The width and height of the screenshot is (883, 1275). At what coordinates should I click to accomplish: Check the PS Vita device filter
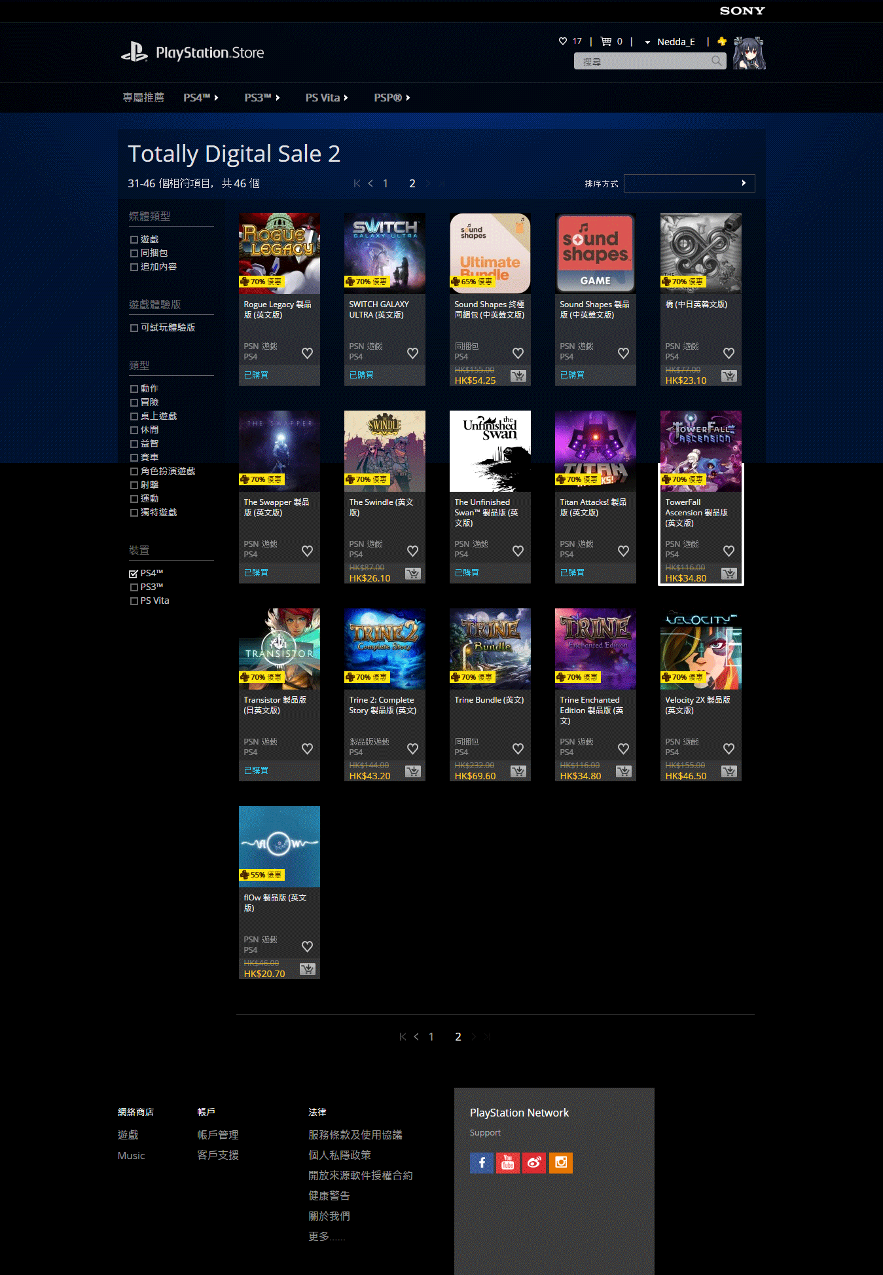pos(134,601)
